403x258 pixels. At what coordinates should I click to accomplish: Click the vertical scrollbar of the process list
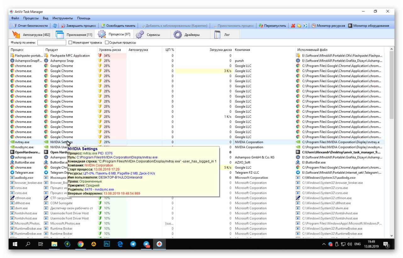392,85
